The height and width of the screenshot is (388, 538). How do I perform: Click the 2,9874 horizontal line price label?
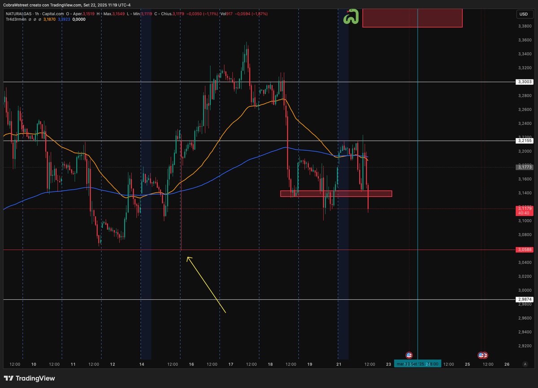tap(525, 299)
